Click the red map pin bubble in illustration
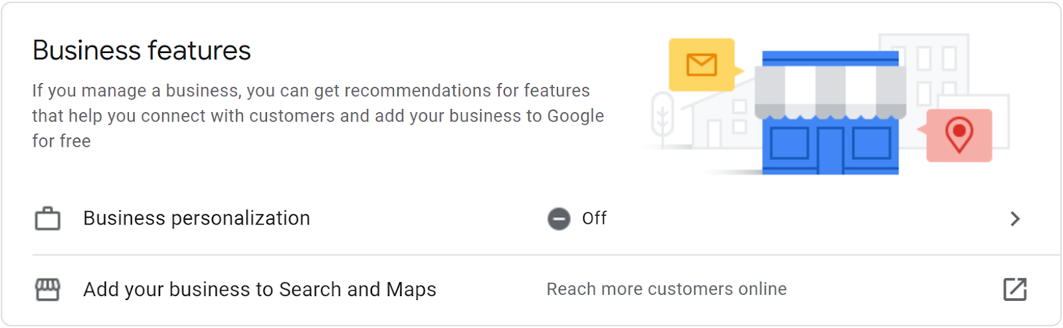Viewport: 1063px width, 328px height. point(959,135)
